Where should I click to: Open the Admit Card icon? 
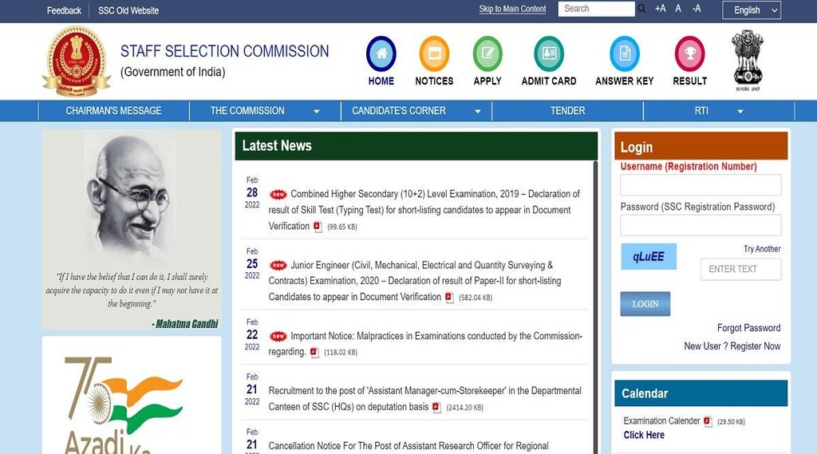click(x=548, y=54)
